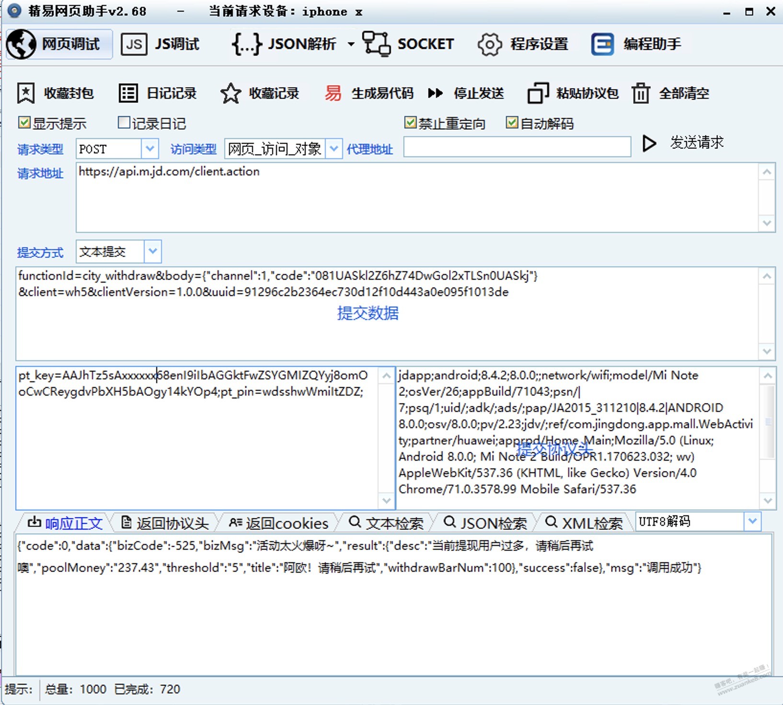Click the 粘贴协议包 copy icon
The image size is (783, 705).
538,93
